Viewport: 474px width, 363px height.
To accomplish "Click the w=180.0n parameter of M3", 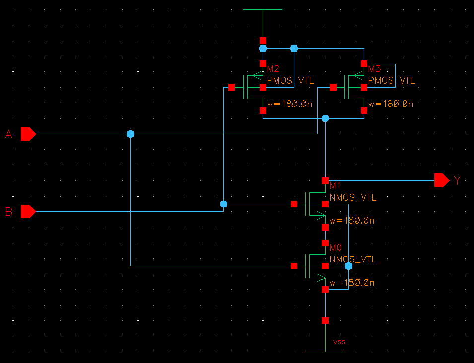I will [x=391, y=104].
